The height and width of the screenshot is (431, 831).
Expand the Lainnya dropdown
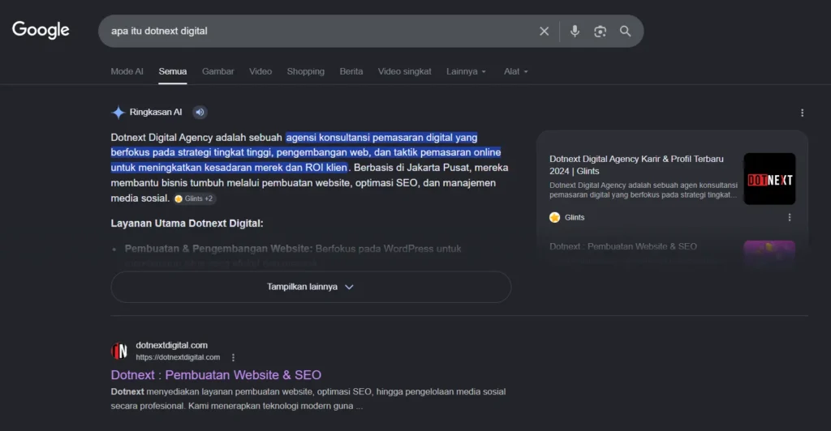pyautogui.click(x=466, y=71)
